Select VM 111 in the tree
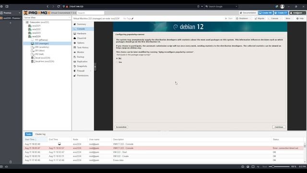Image resolution: width=307 pixels, height=173 pixels. [x=41, y=40]
